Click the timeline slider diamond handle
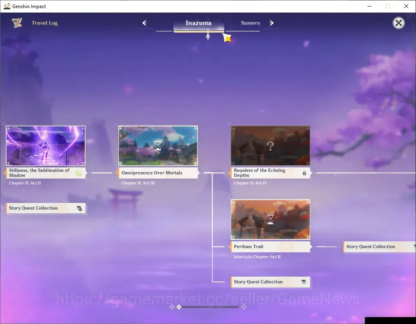 [179, 307]
